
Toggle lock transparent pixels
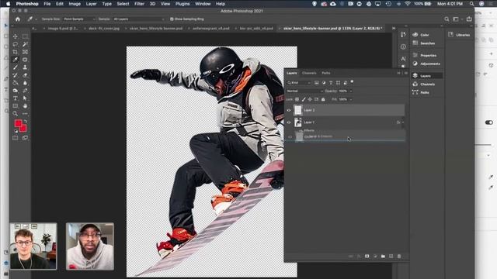[x=297, y=99]
